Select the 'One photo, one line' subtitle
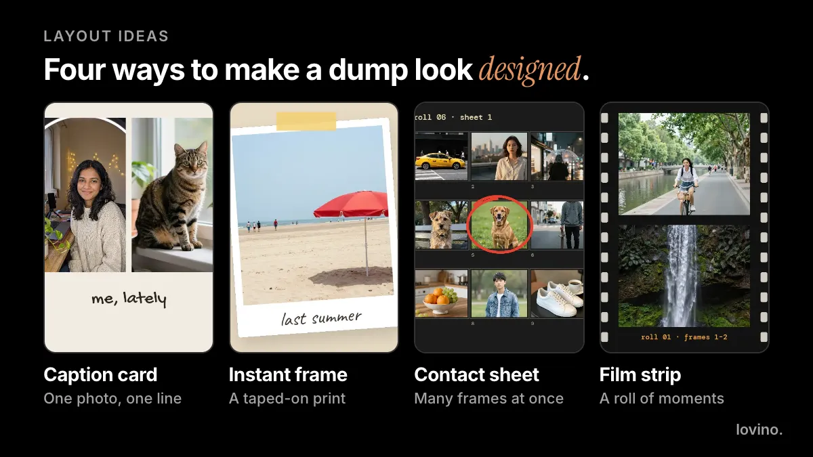 [112, 398]
